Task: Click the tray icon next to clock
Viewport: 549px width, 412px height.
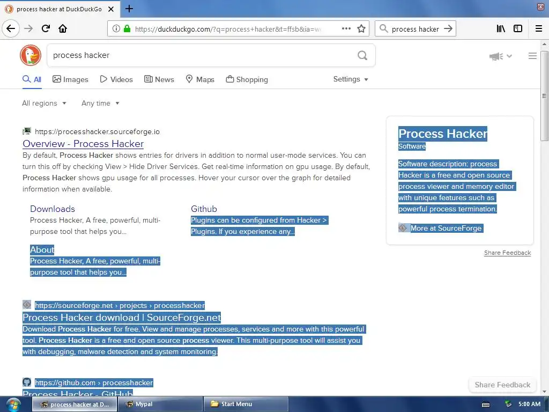Action: 508,404
